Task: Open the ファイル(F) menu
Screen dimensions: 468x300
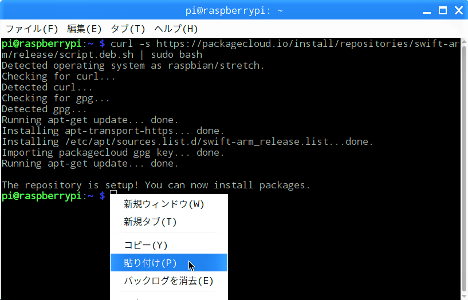Action: (32, 29)
